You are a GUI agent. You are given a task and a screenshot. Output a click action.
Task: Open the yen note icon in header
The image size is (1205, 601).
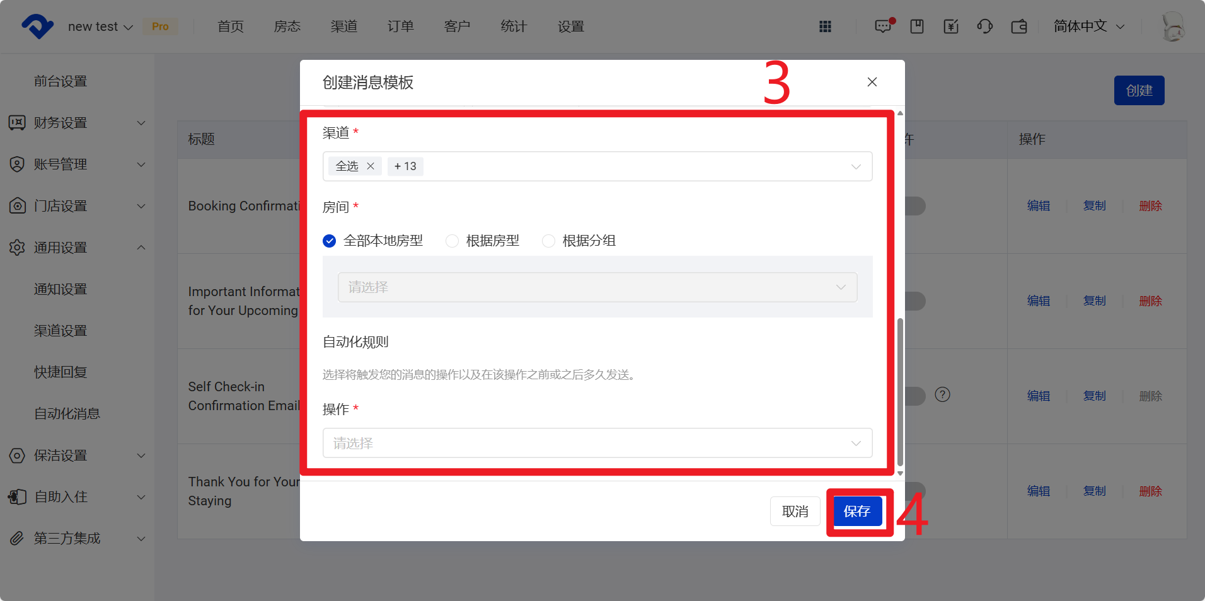pos(951,26)
